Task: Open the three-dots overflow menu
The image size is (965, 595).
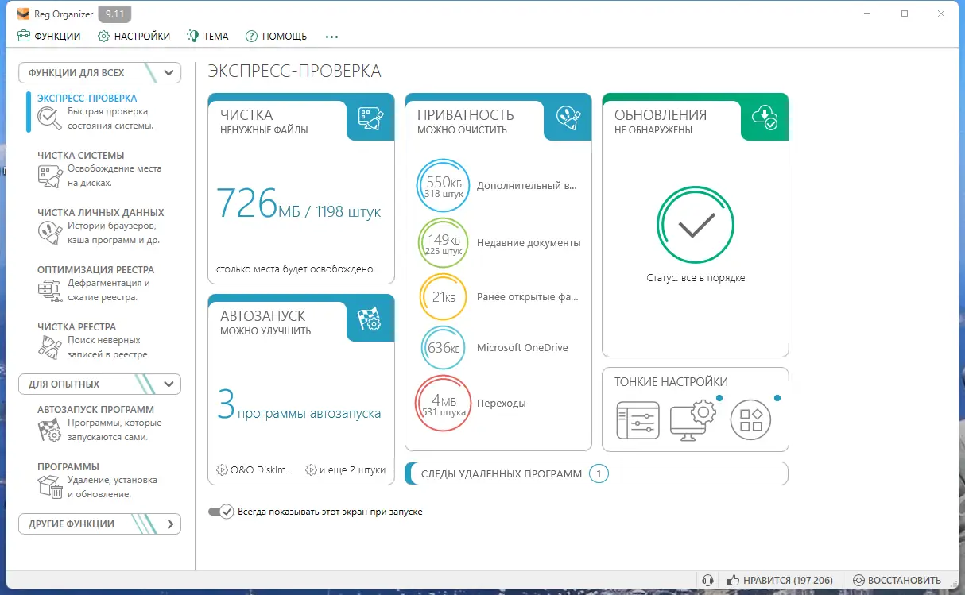Action: (x=331, y=37)
